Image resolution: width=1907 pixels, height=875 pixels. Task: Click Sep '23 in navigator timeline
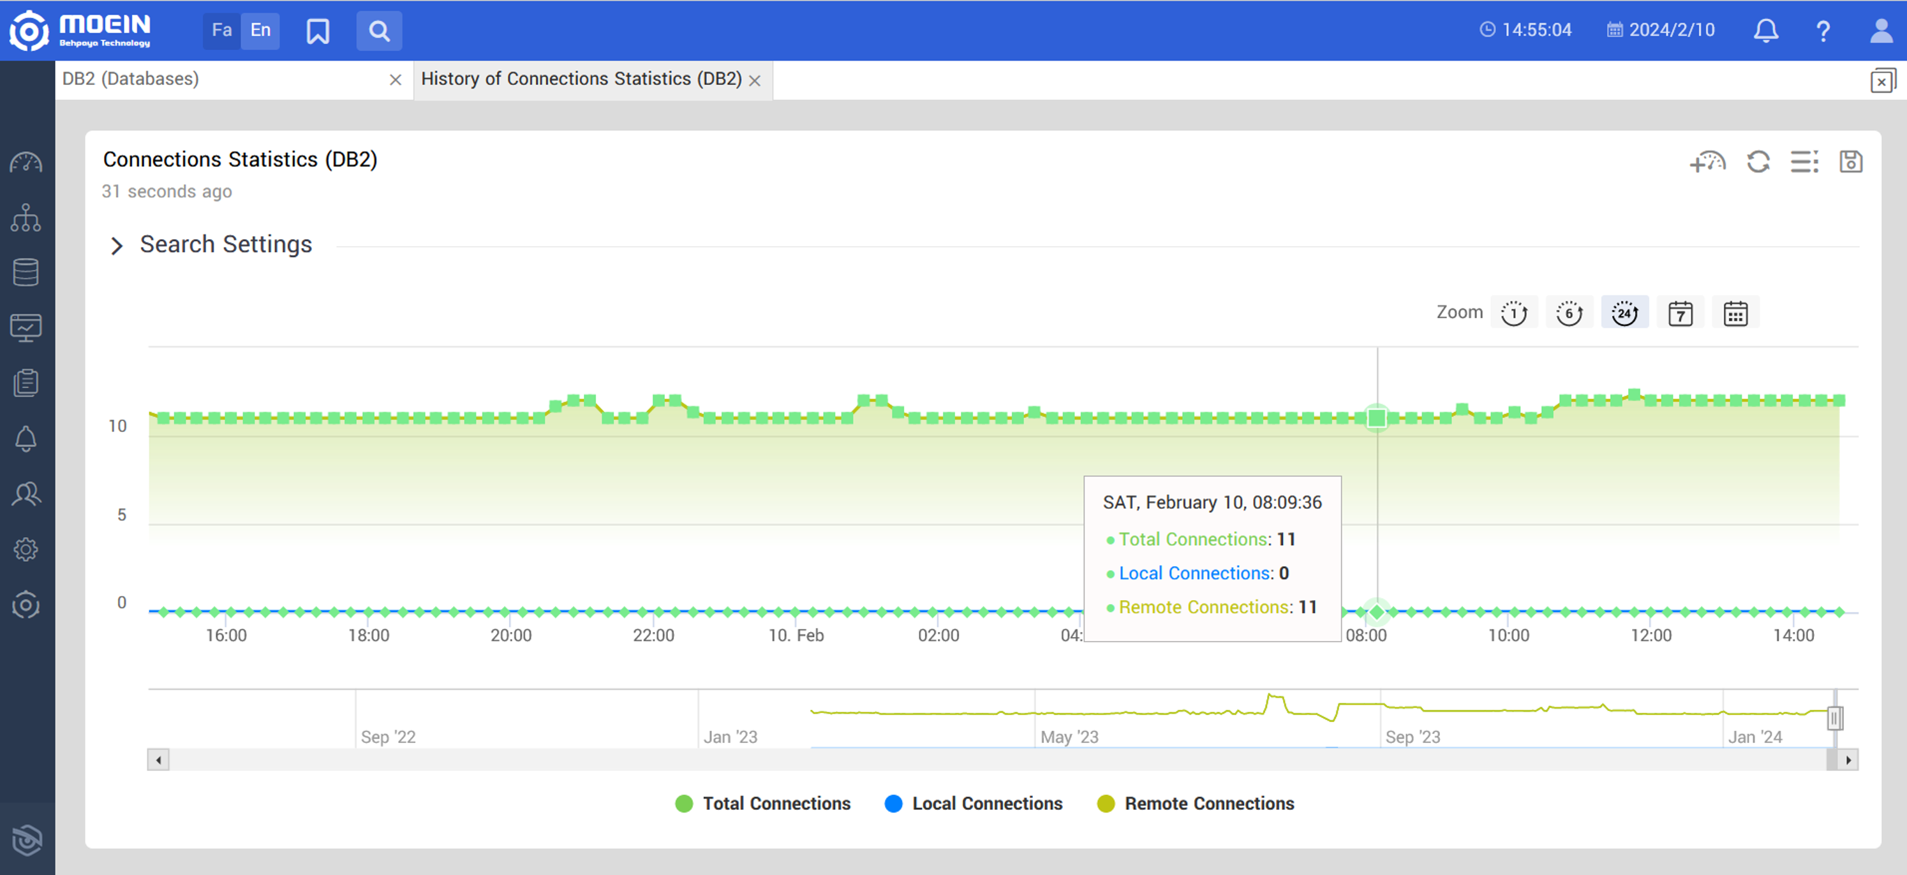coord(1413,737)
